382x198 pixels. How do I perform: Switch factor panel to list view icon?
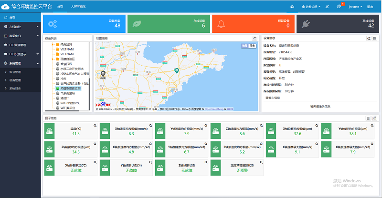coord(368,118)
